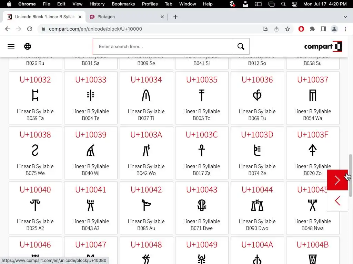Click the globe language icon
The image size is (353, 264).
tap(28, 46)
